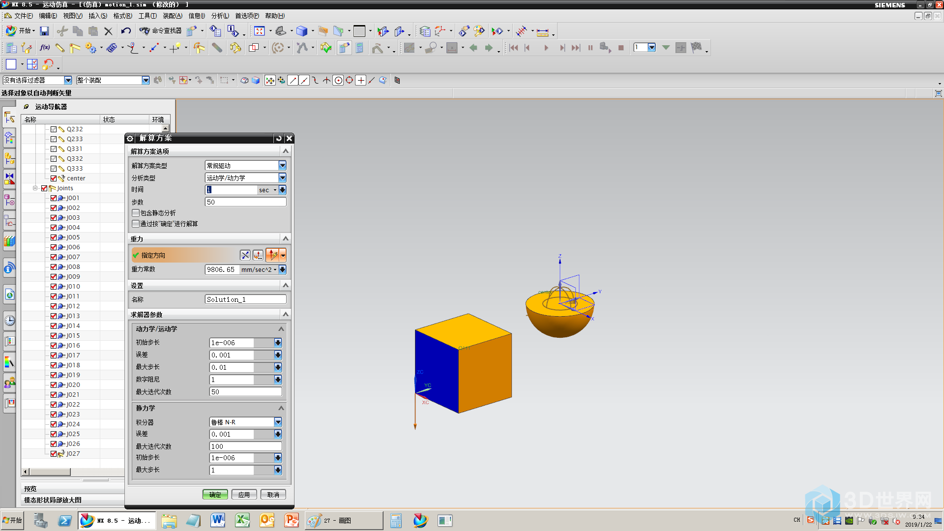Viewport: 944px width, 531px height.
Task: Click the checkered finish flag icon
Action: (x=696, y=48)
